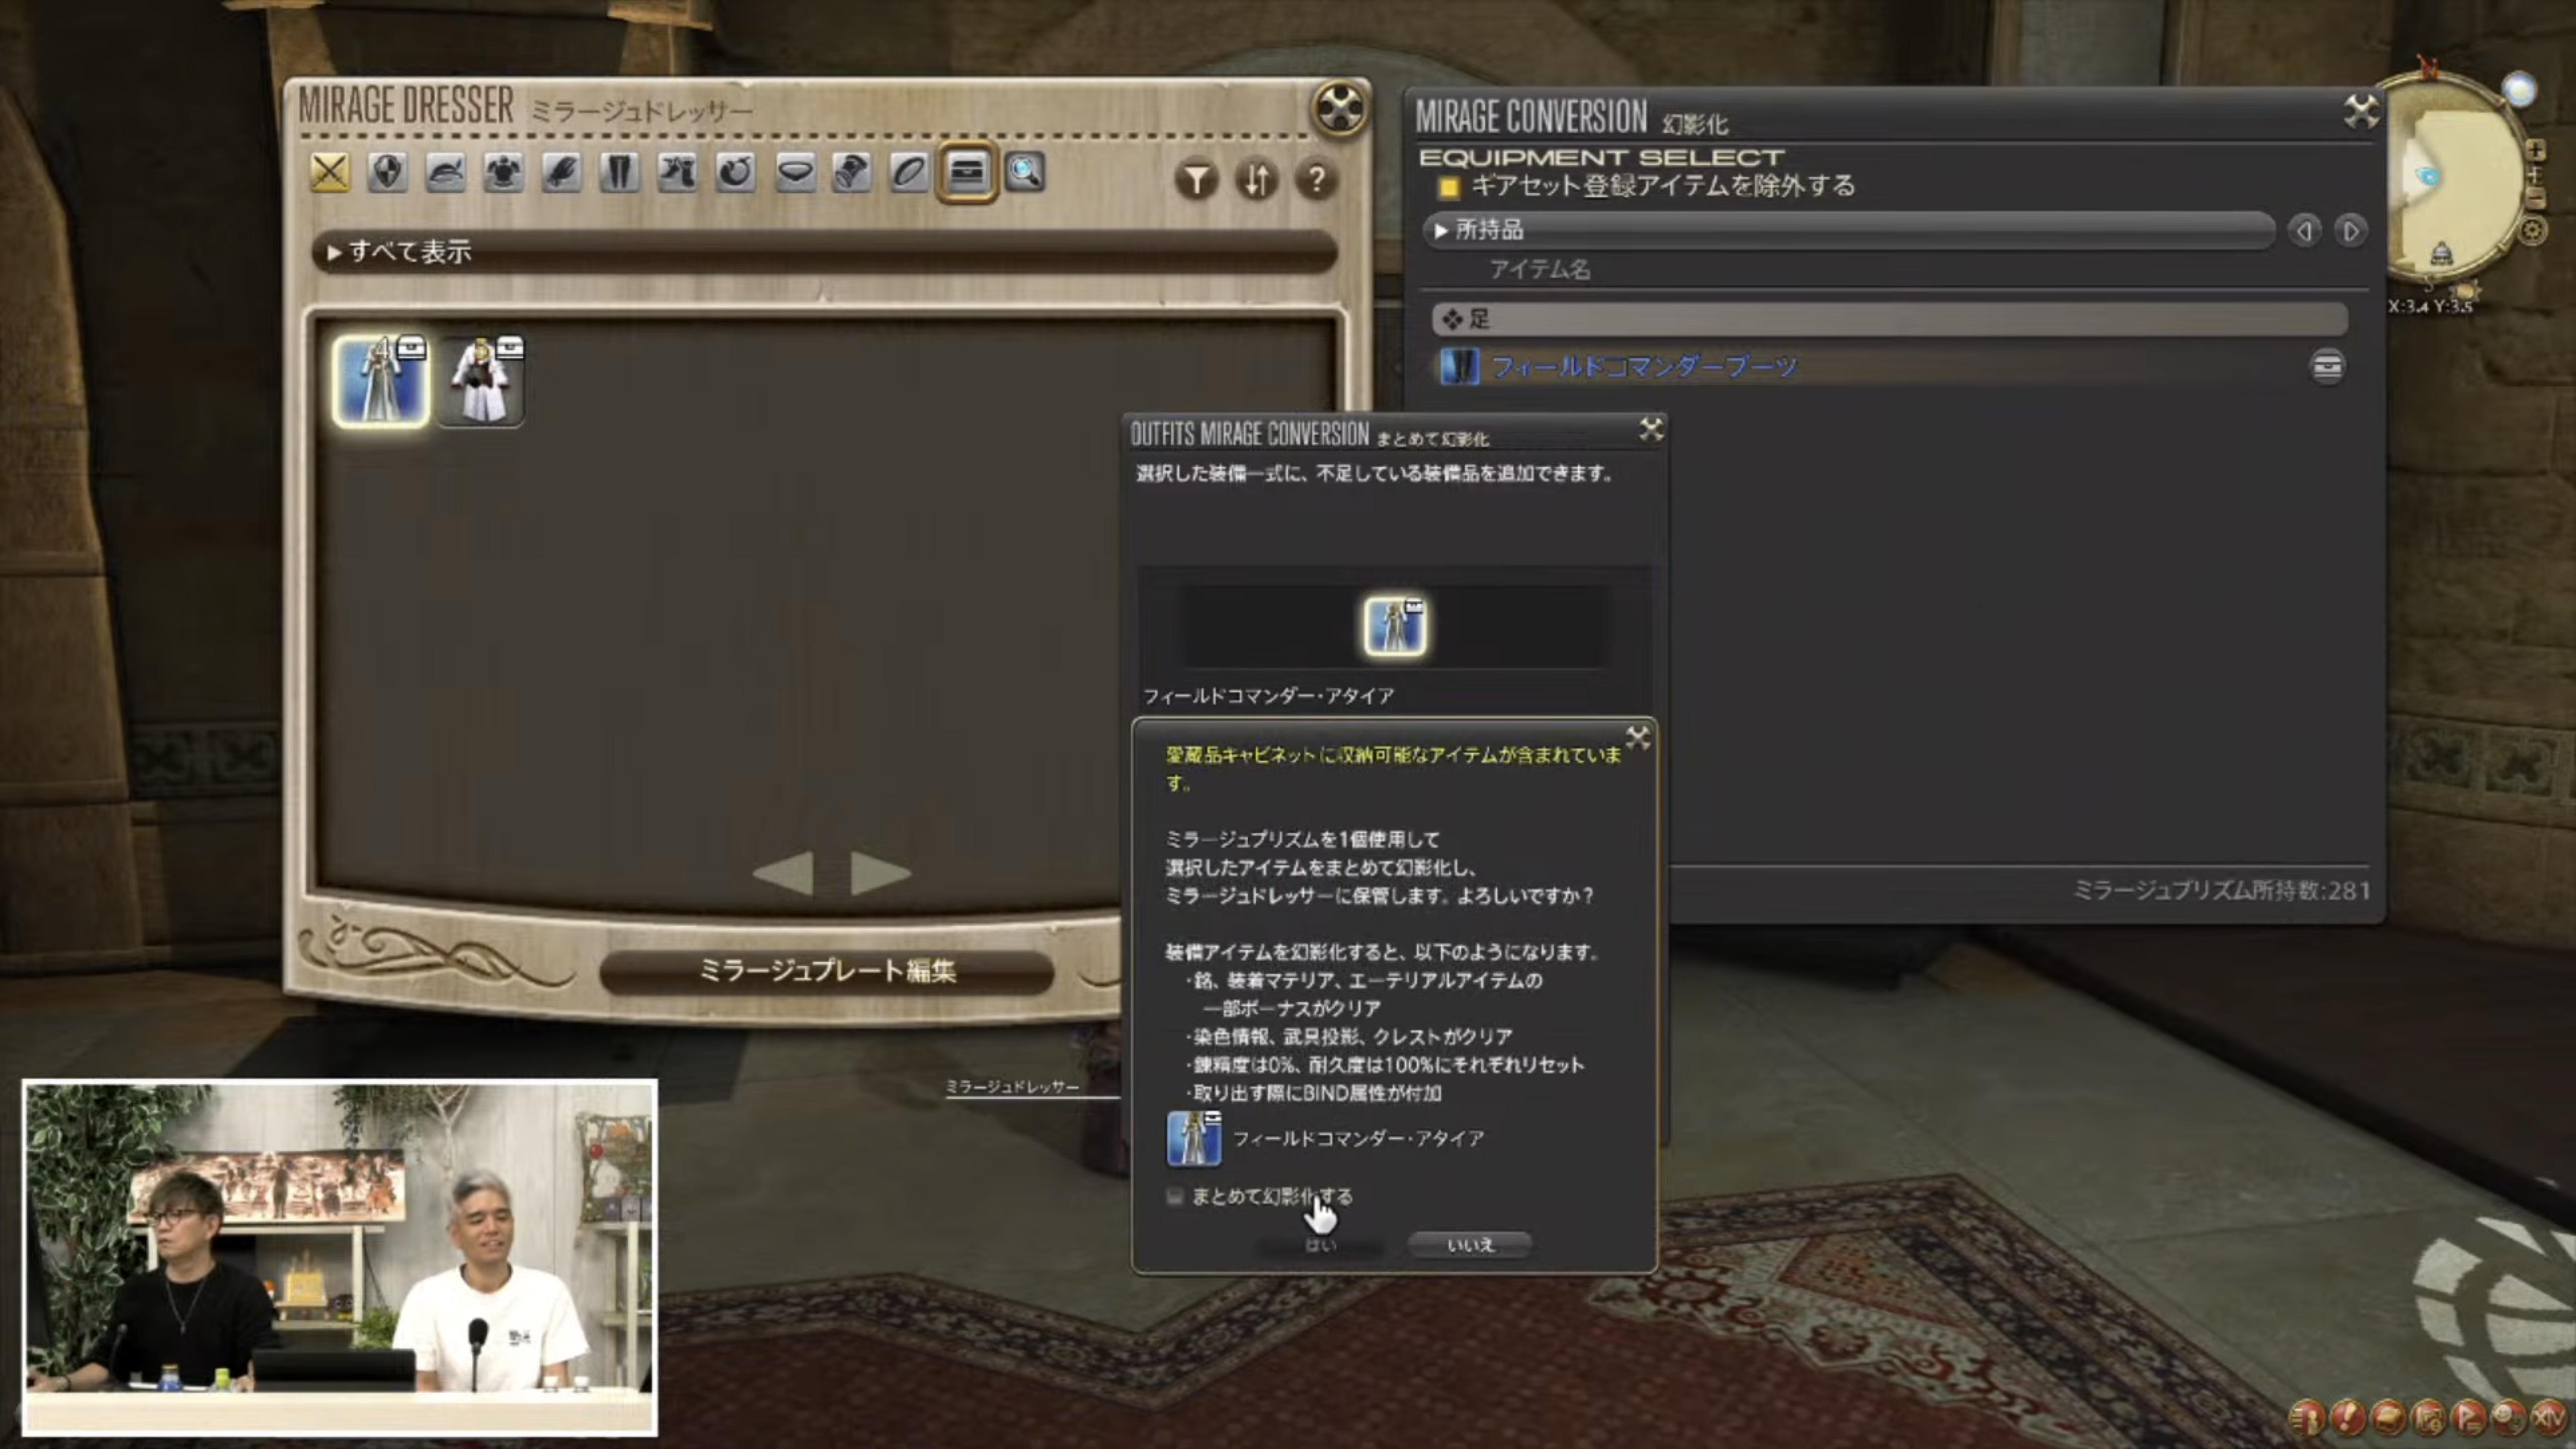Screen dimensions: 2576x1449
Task: Select the body armor category icon
Action: (x=503, y=173)
